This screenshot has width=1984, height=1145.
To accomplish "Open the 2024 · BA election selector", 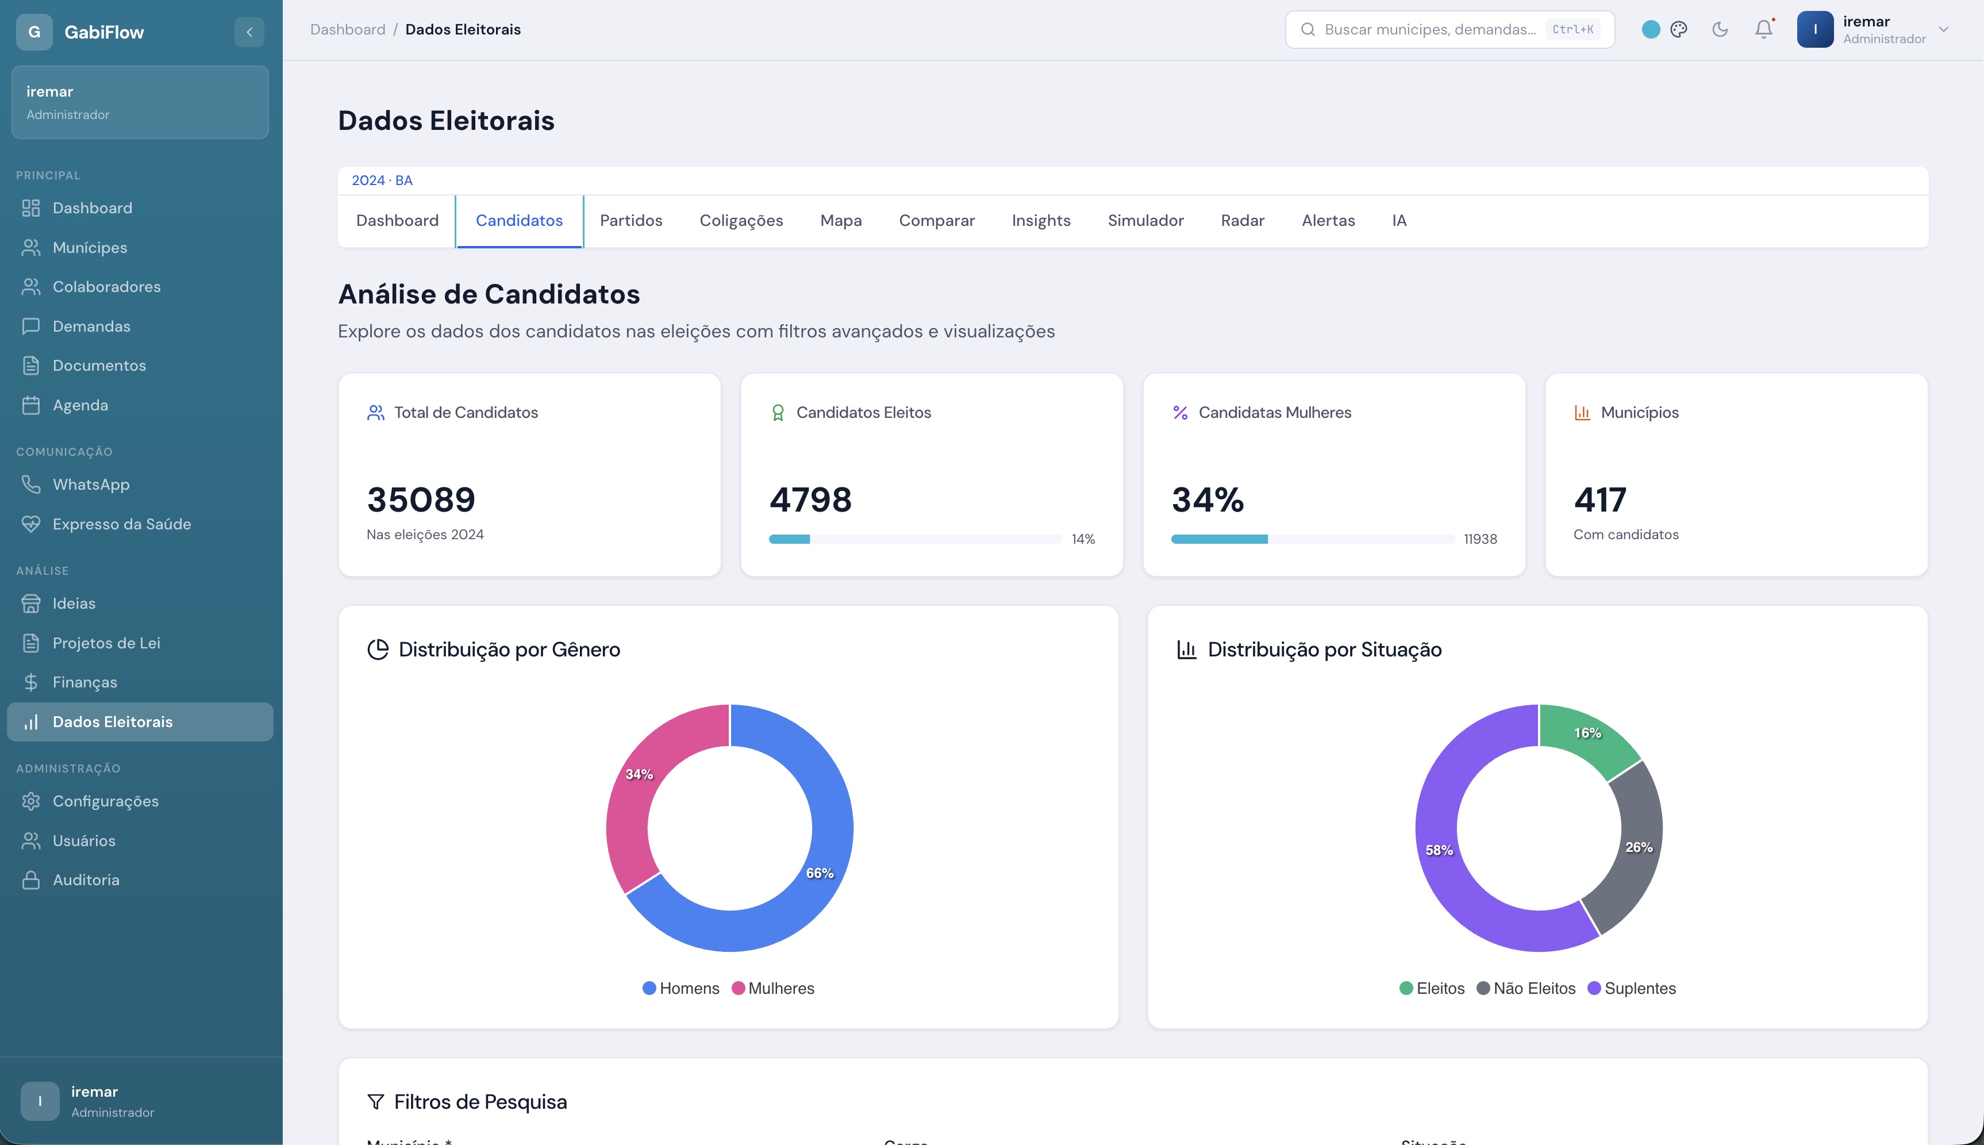I will click(382, 180).
